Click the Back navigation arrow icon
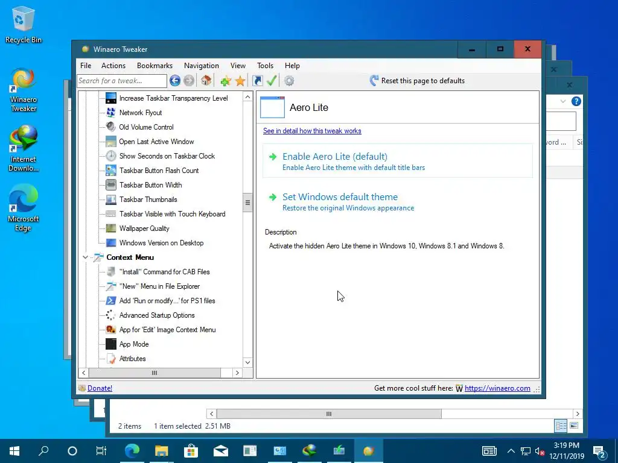The height and width of the screenshot is (463, 618). 175,81
